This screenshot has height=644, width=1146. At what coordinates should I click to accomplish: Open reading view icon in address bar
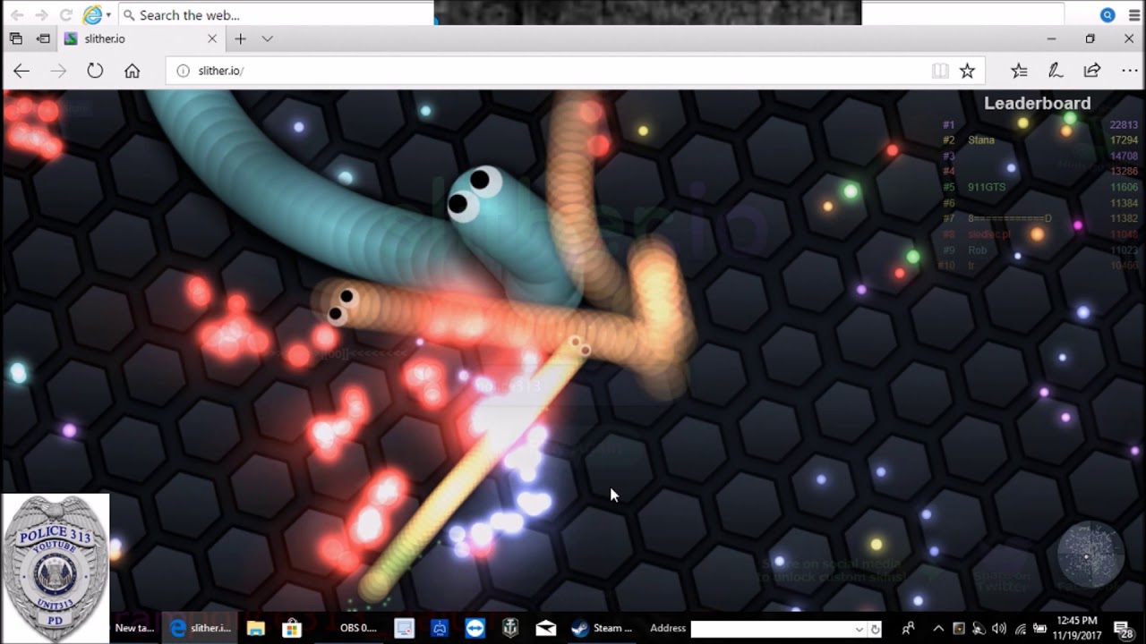tap(939, 71)
